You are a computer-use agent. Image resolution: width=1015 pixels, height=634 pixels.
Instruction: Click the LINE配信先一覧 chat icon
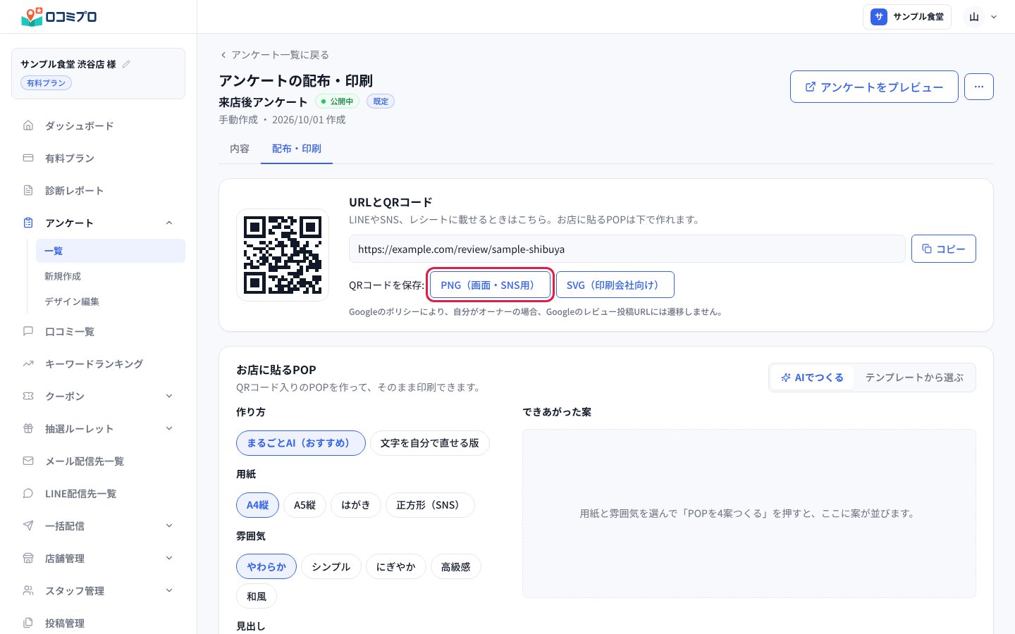coord(28,493)
